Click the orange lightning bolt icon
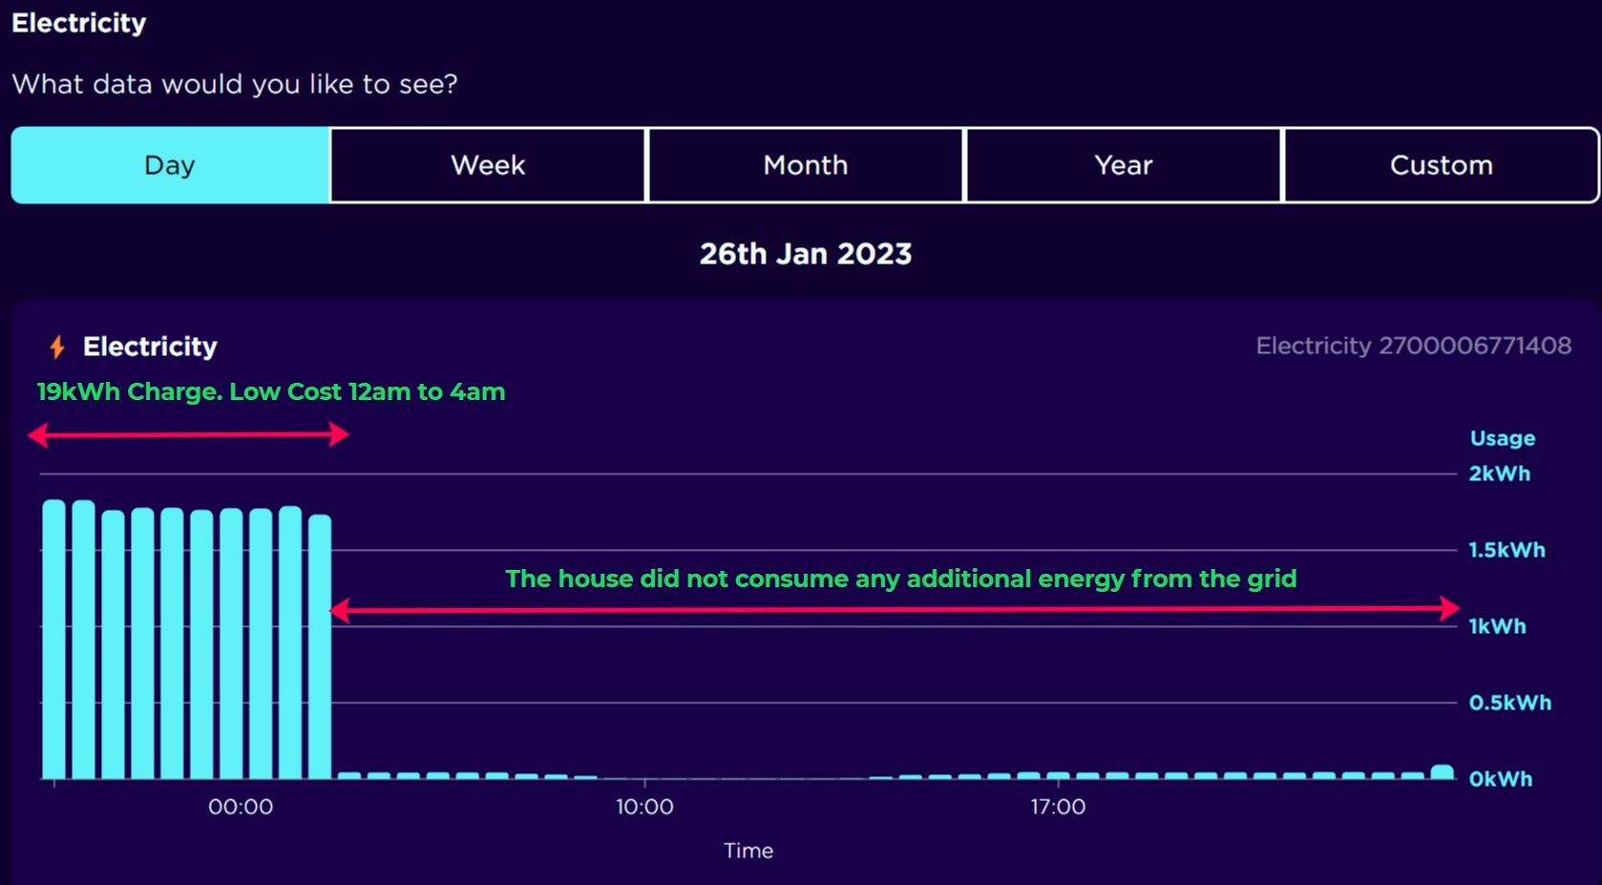 click(x=57, y=347)
